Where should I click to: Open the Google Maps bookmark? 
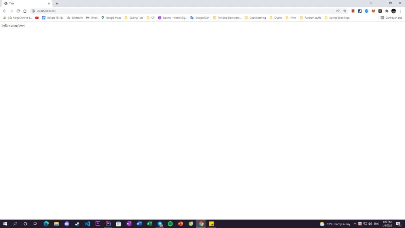click(x=111, y=17)
